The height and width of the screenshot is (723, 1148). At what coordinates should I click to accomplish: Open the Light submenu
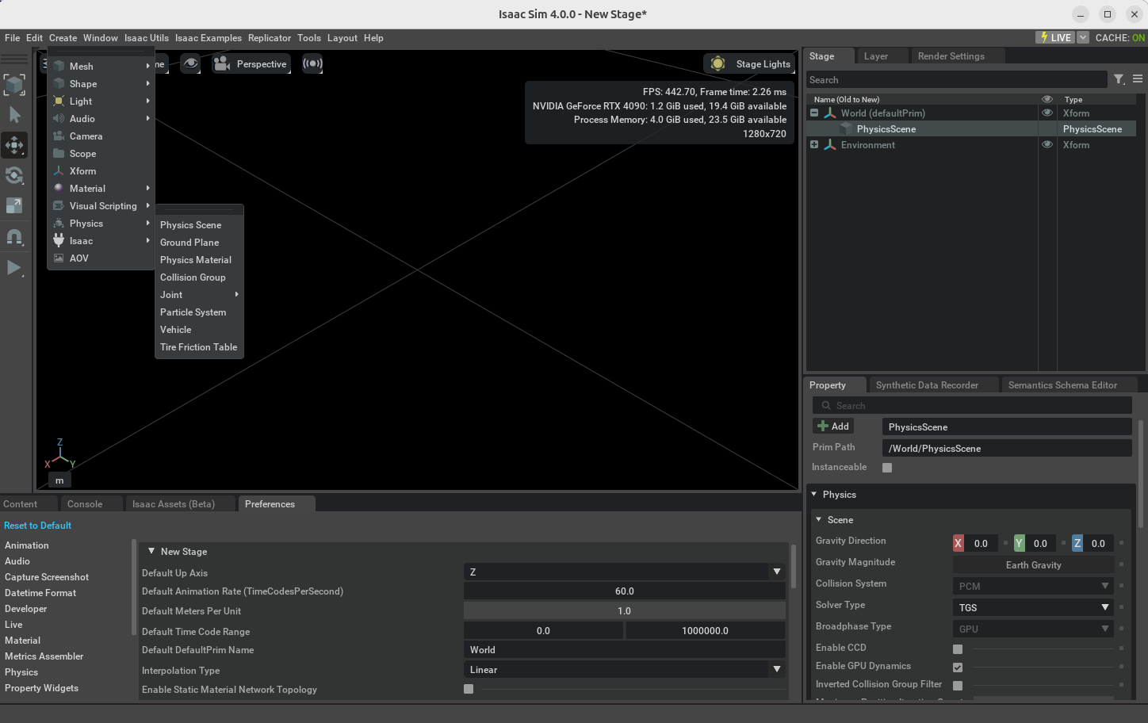[x=101, y=101]
